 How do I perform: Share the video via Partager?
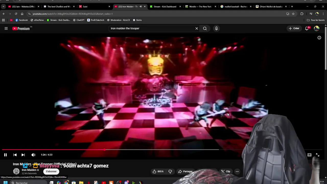[185, 171]
